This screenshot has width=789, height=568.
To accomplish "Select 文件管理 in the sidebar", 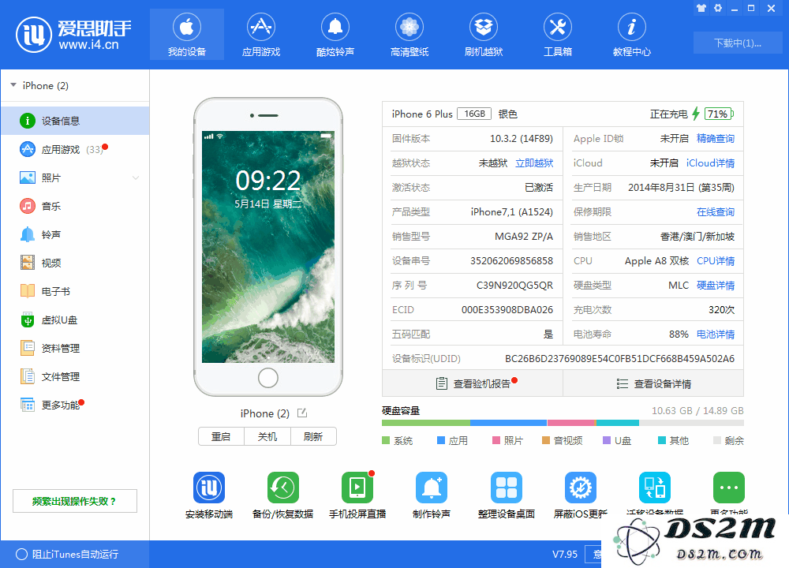I will [75, 376].
